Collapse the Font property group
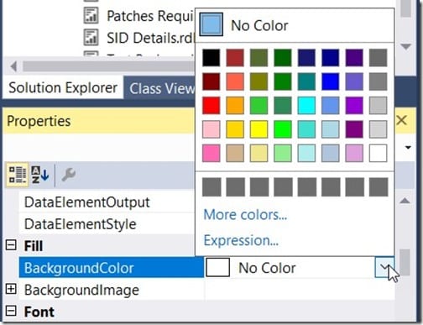Image resolution: width=423 pixels, height=325 pixels. pyautogui.click(x=11, y=311)
